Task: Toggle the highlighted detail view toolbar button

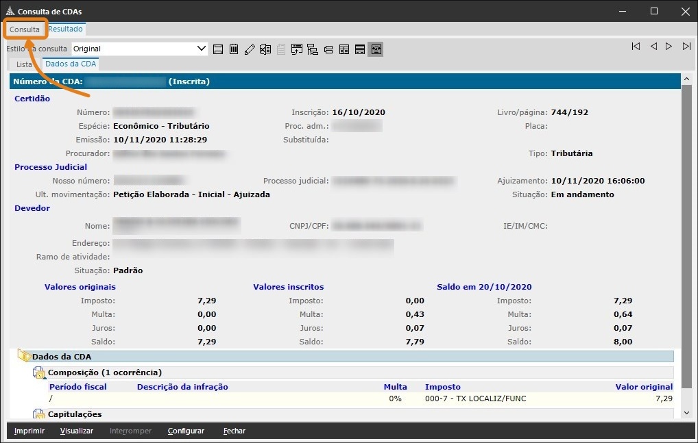Action: (375, 49)
